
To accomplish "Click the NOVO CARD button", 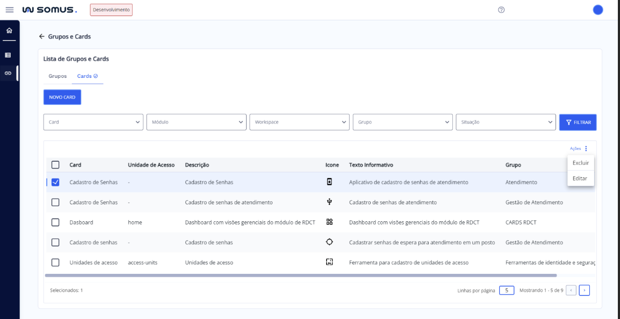I will click(62, 97).
